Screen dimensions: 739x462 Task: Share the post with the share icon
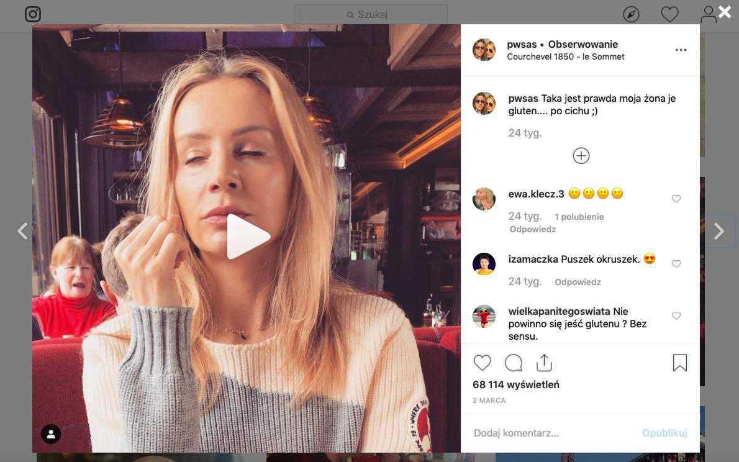click(x=544, y=363)
